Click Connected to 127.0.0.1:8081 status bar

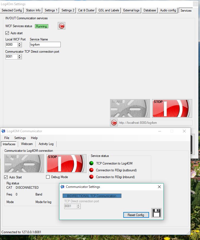click(21, 232)
